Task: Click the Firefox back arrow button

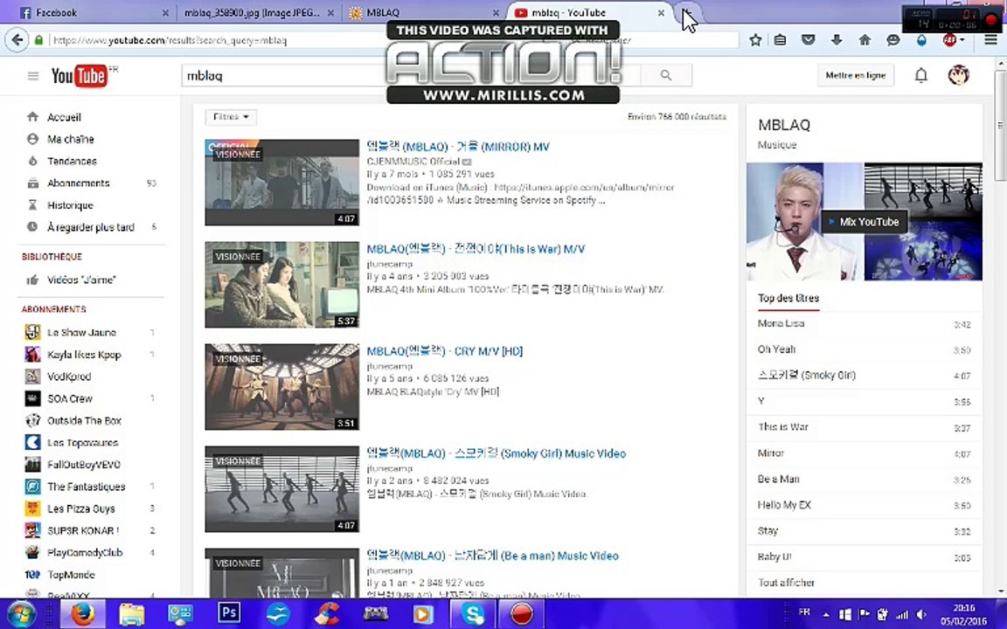Action: [x=17, y=40]
